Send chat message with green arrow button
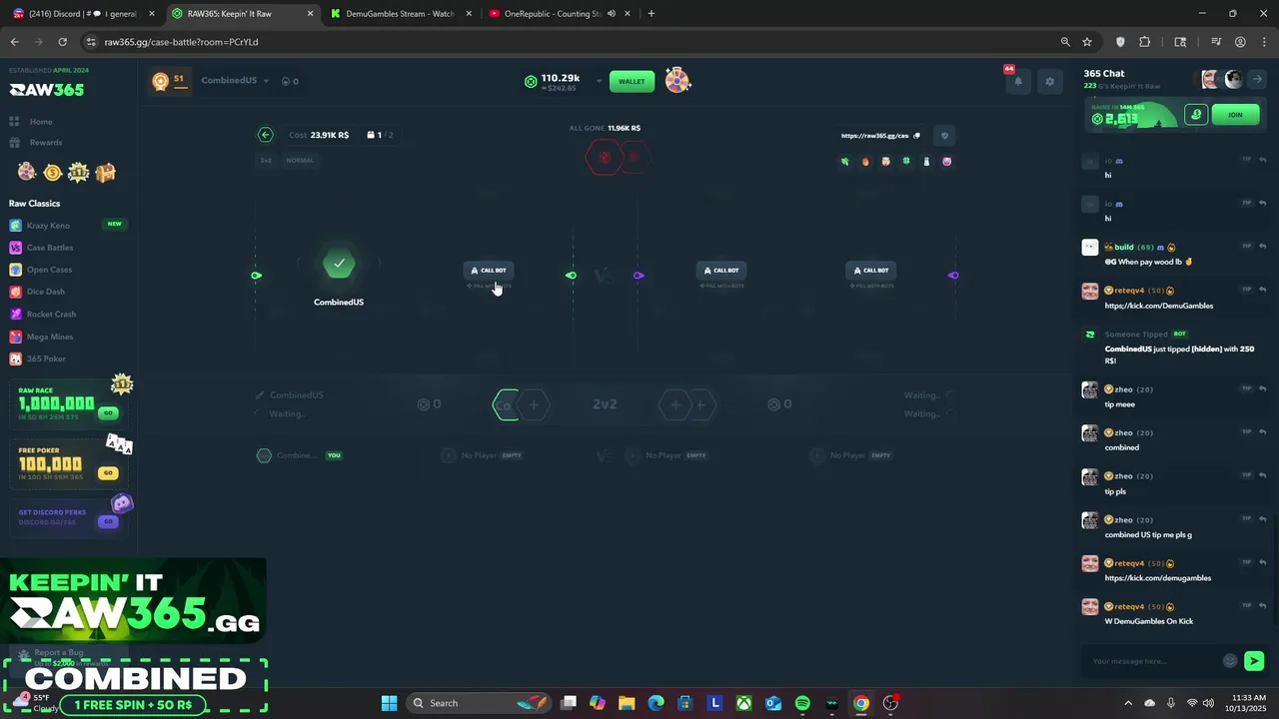The image size is (1279, 719). click(x=1254, y=661)
